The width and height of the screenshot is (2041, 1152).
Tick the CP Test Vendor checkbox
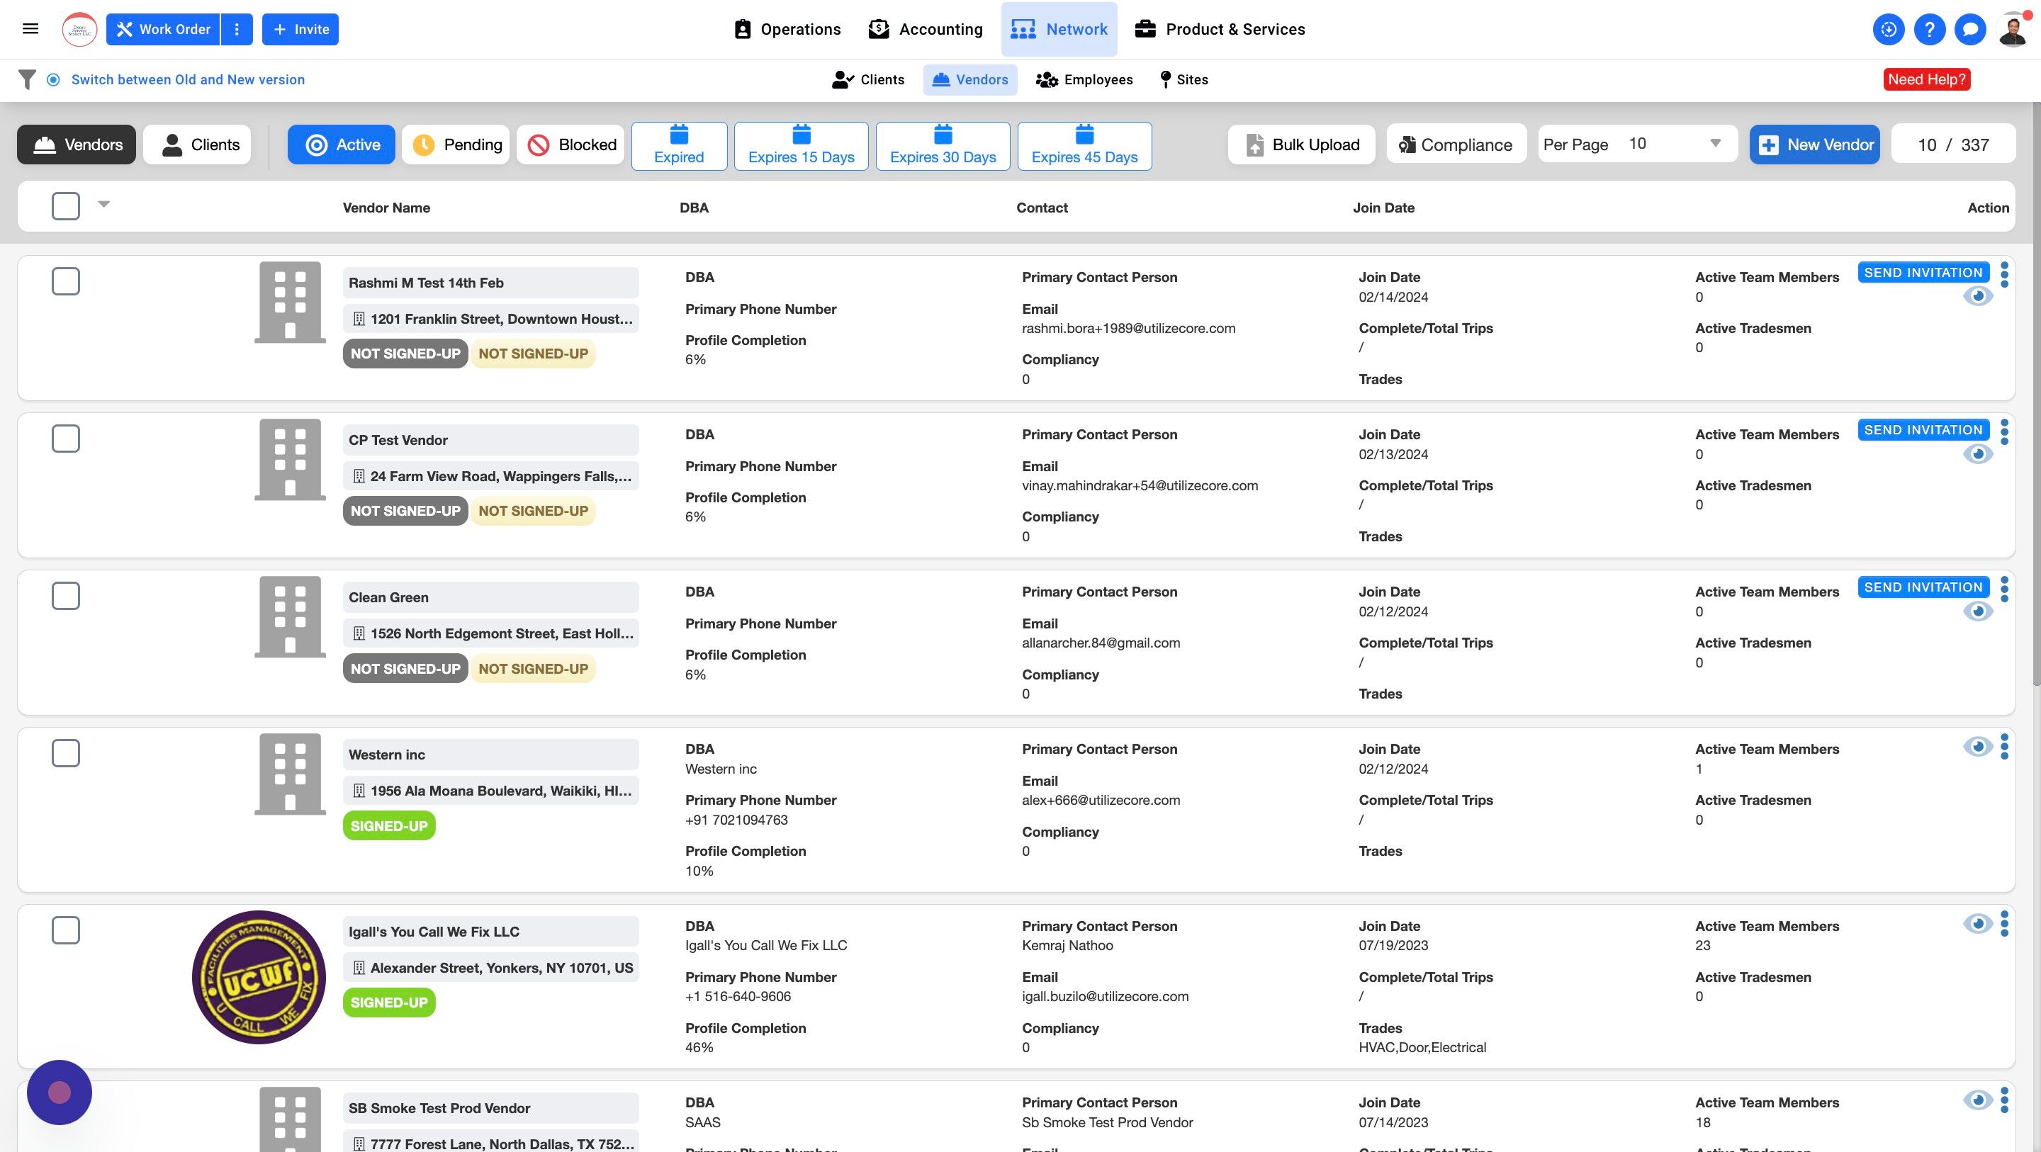(x=66, y=439)
